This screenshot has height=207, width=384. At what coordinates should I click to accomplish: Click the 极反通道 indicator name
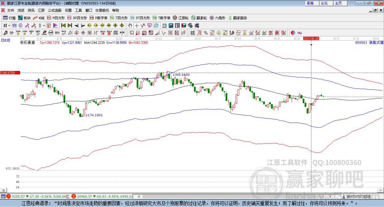pyautogui.click(x=28, y=42)
